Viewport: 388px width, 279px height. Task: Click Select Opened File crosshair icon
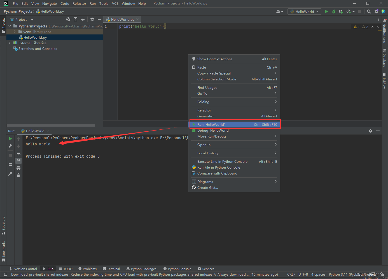pyautogui.click(x=68, y=19)
